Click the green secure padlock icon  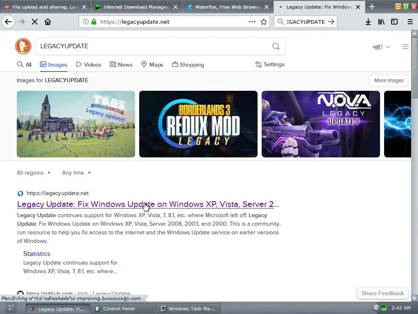pos(94,22)
